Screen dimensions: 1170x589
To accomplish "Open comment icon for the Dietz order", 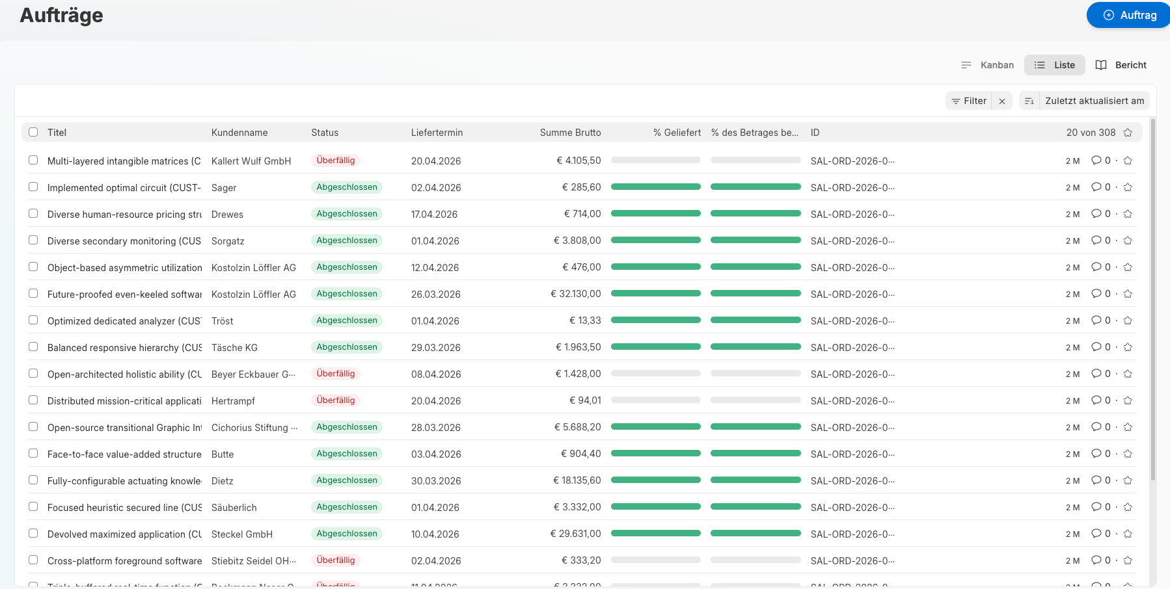I will [x=1096, y=480].
